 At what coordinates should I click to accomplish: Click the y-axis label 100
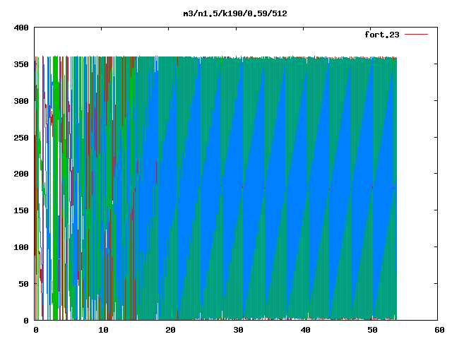21,247
